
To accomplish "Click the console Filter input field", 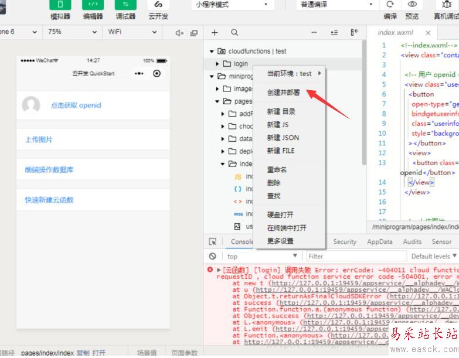I will tap(356, 256).
